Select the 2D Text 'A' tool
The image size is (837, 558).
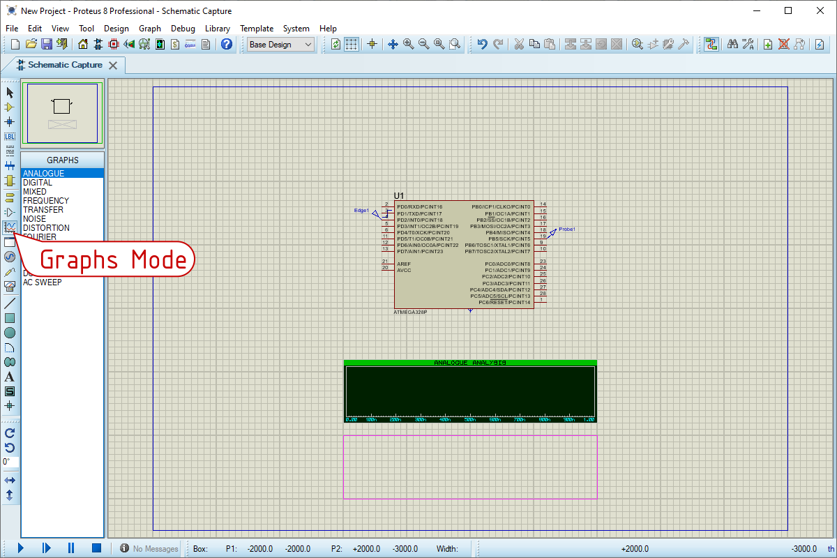[10, 377]
